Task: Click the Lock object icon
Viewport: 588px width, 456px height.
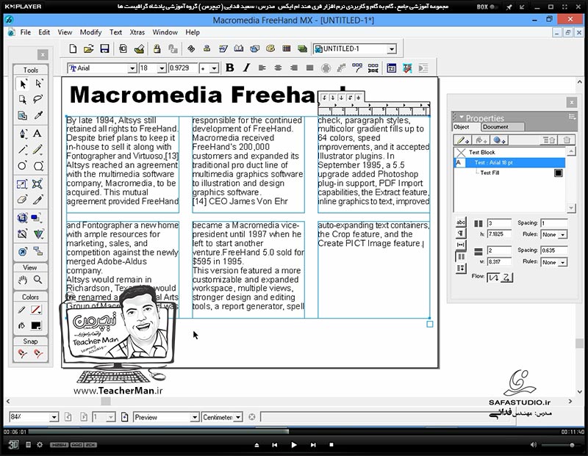Action: [157, 48]
